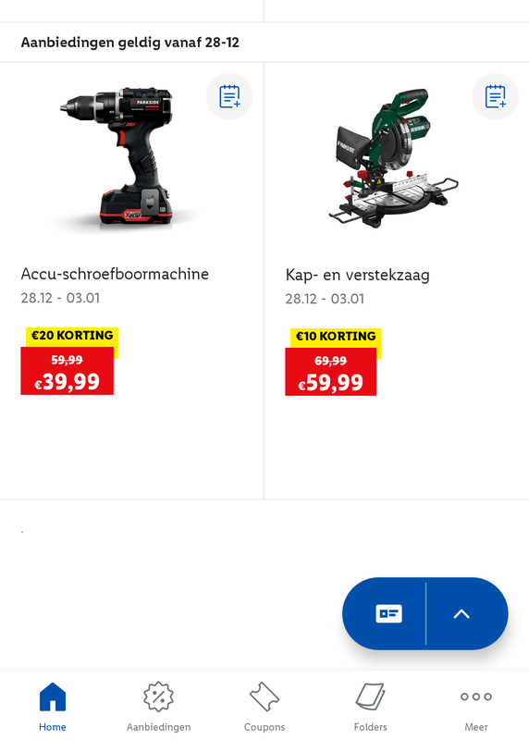Select the €59,99 price tag
The image size is (529, 740).
click(331, 372)
